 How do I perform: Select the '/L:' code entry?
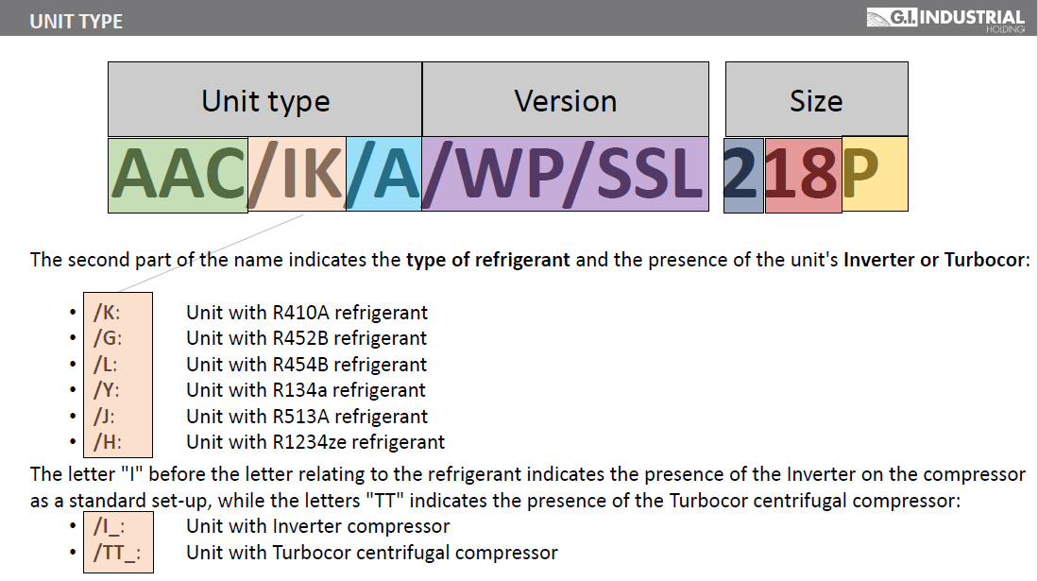tap(105, 365)
